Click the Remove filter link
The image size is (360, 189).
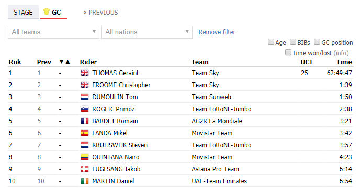217,32
